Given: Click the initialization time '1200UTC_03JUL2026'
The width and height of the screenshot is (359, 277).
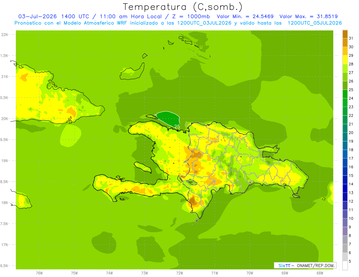Looking at the screenshot, I should 204,23.
